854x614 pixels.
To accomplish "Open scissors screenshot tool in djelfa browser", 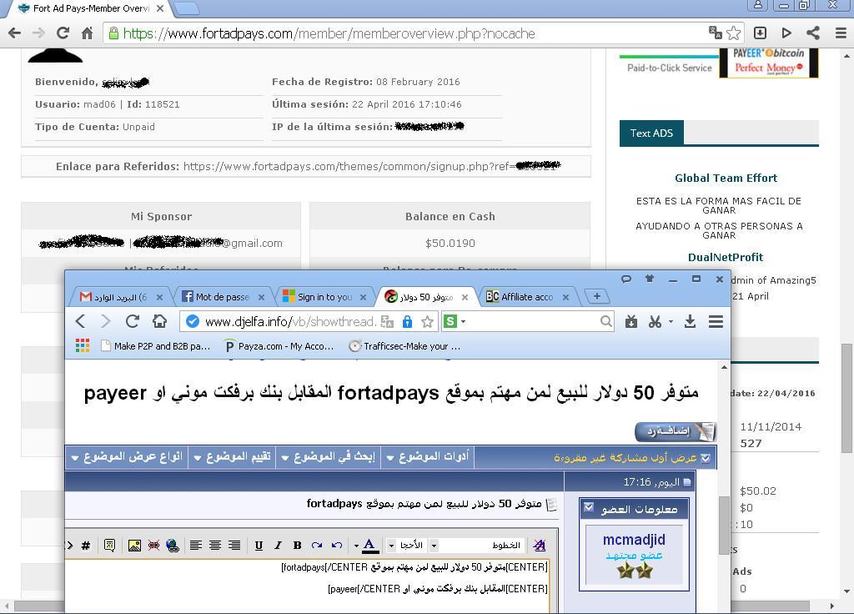I will point(655,322).
